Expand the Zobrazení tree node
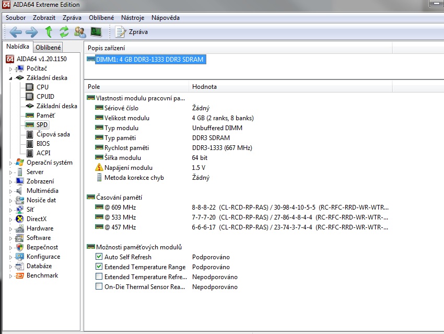Screen dimensions: 444x334 pos(10,182)
